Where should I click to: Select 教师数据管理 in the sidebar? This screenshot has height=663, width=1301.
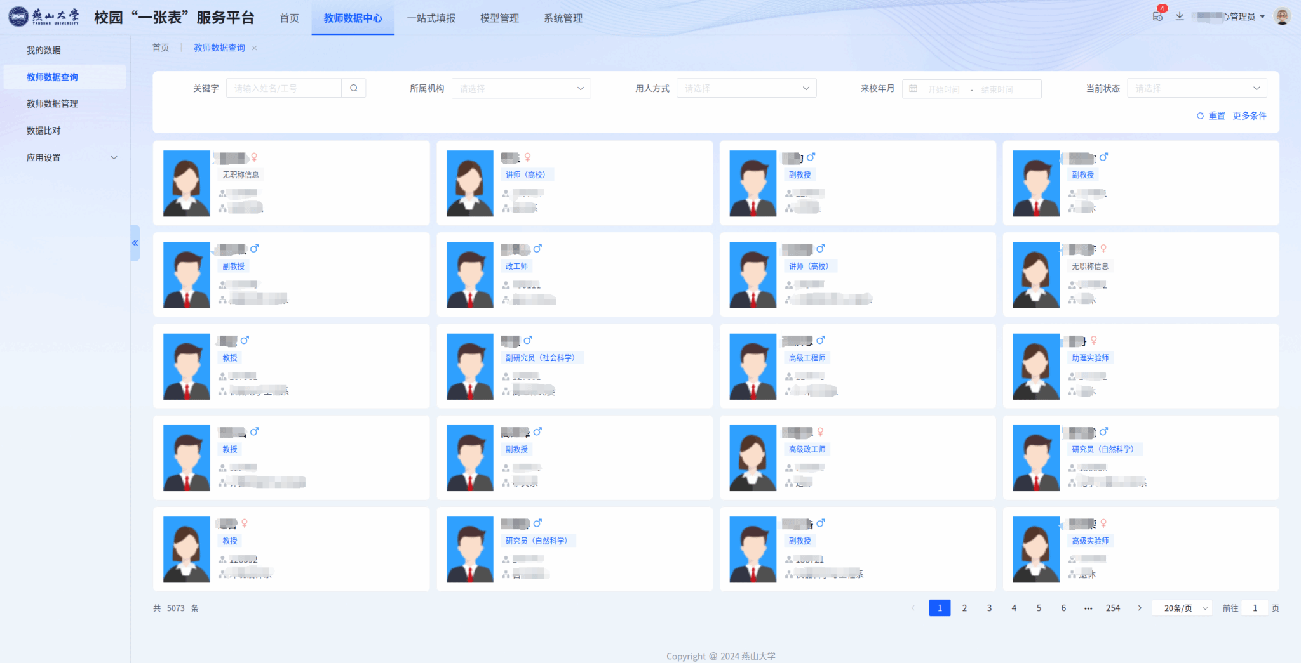tap(52, 103)
